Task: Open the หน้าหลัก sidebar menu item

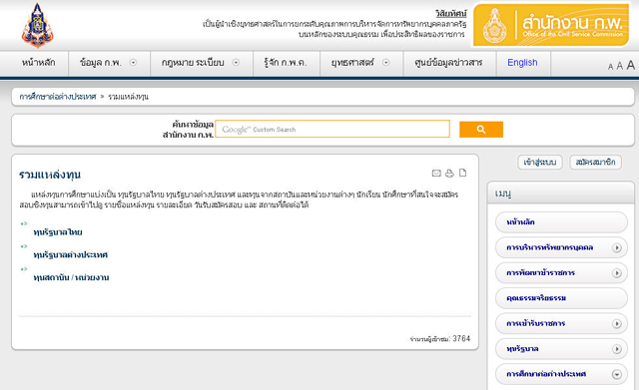Action: tap(561, 222)
